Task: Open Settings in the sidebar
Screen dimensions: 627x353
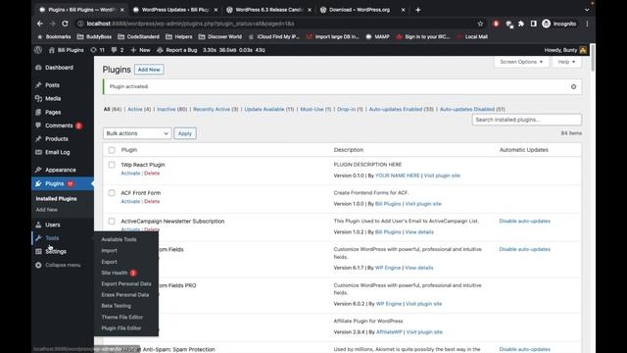Action: (x=56, y=252)
